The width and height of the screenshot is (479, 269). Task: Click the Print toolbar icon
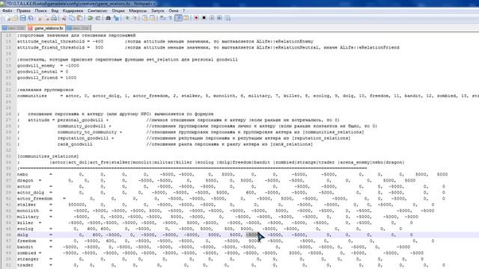[54, 18]
